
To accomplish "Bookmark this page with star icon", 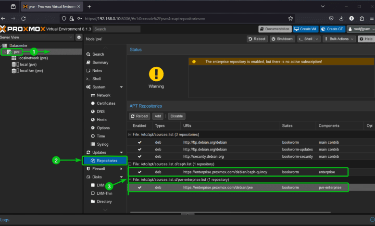I will (290, 18).
